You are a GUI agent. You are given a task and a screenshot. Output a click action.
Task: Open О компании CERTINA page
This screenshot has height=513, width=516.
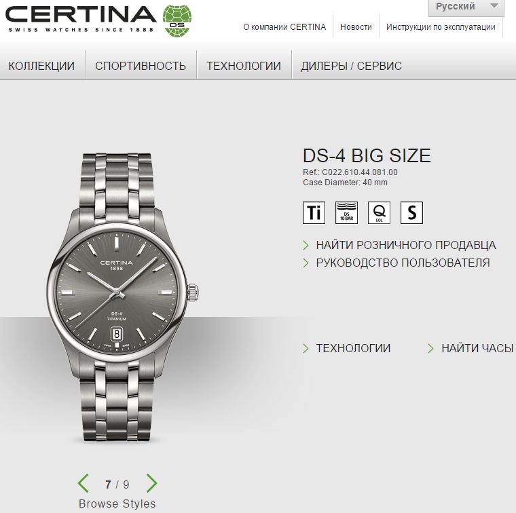(284, 27)
